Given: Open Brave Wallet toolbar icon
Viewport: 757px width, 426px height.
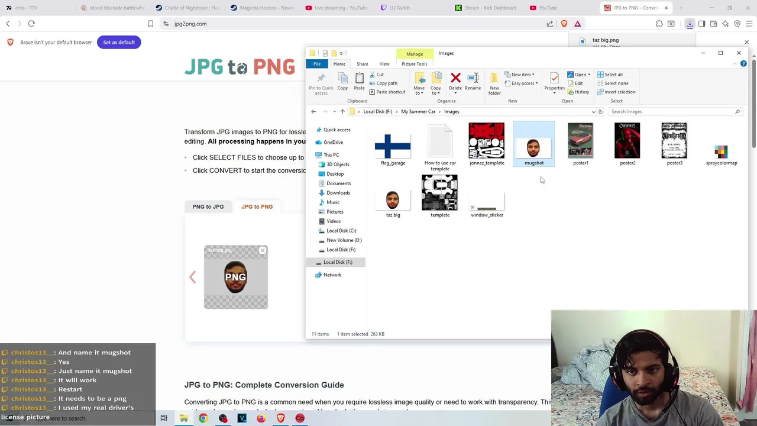Looking at the screenshot, I should click(x=714, y=24).
